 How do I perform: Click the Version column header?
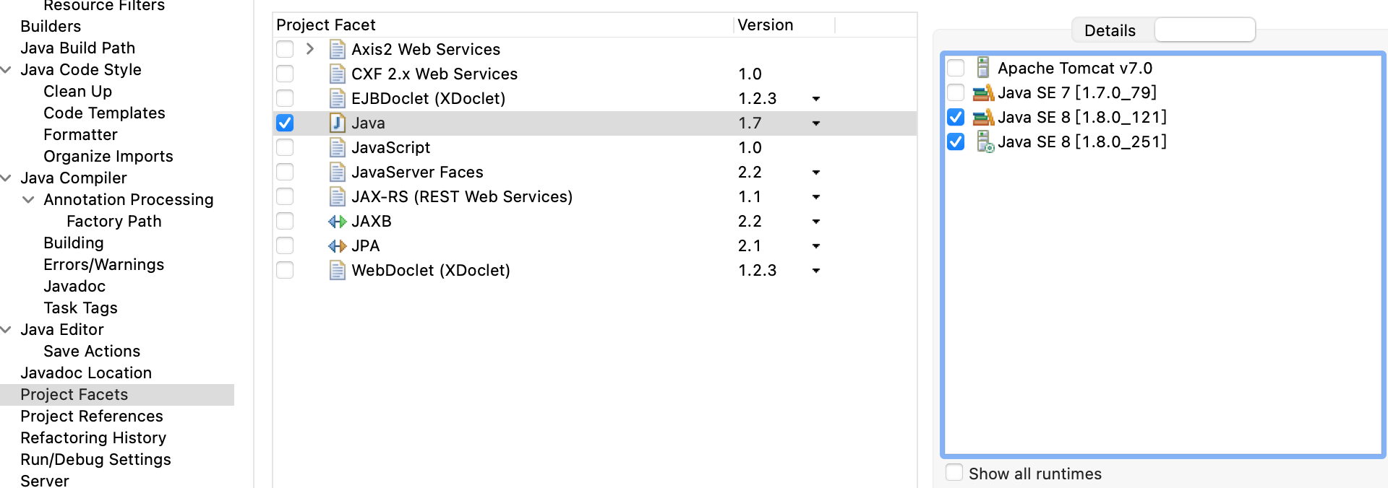click(765, 25)
